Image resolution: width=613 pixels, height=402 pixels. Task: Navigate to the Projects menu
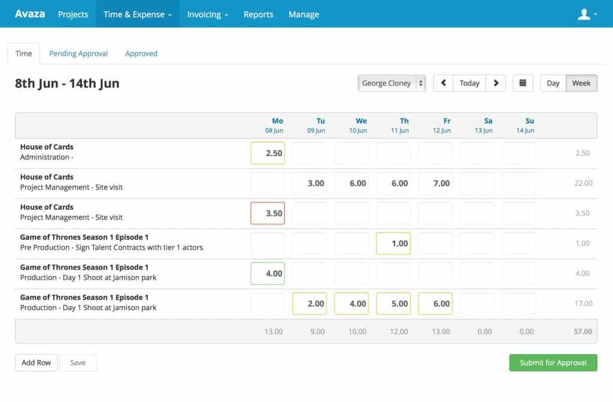coord(72,13)
